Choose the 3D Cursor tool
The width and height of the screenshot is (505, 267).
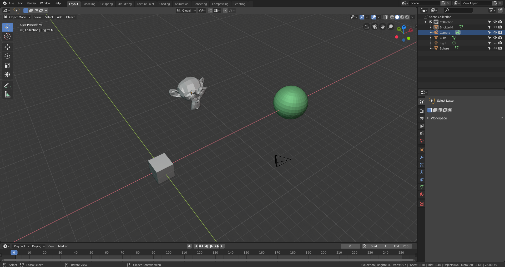7,36
